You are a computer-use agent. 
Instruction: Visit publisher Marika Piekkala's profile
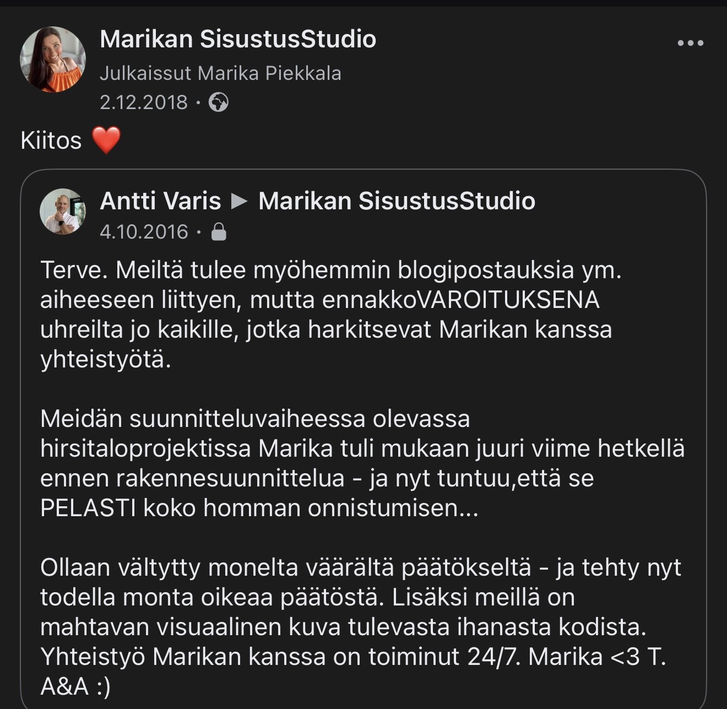coord(269,73)
